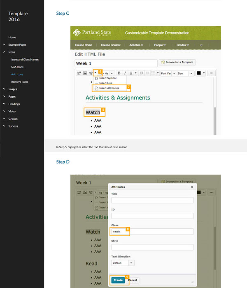
Task: Click the ID field in Attributes dialog
Action: [x=152, y=216]
